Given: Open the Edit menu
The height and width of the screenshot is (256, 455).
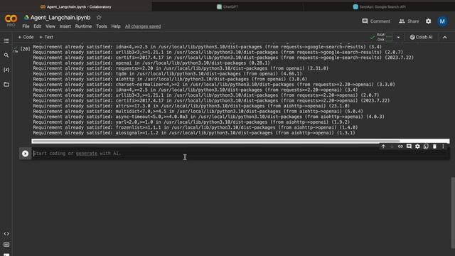Looking at the screenshot, I should tap(37, 26).
